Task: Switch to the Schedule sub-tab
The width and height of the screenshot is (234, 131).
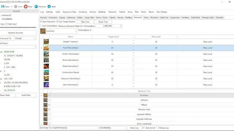Action: (219, 17)
